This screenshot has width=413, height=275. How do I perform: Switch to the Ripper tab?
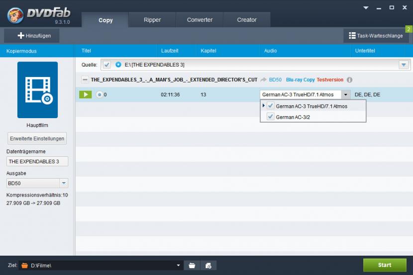pyautogui.click(x=152, y=20)
